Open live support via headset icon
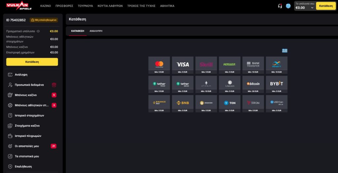The image size is (338, 173). point(280,6)
